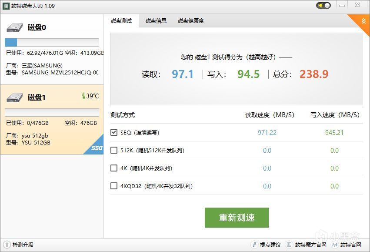Click the 磁盘0 drive icon

pos(15,27)
